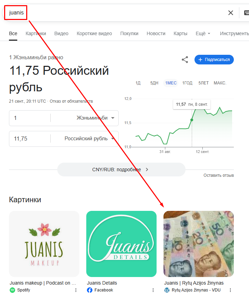Click the Facebook source icon
This screenshot has height=297, width=249.
[90, 290]
